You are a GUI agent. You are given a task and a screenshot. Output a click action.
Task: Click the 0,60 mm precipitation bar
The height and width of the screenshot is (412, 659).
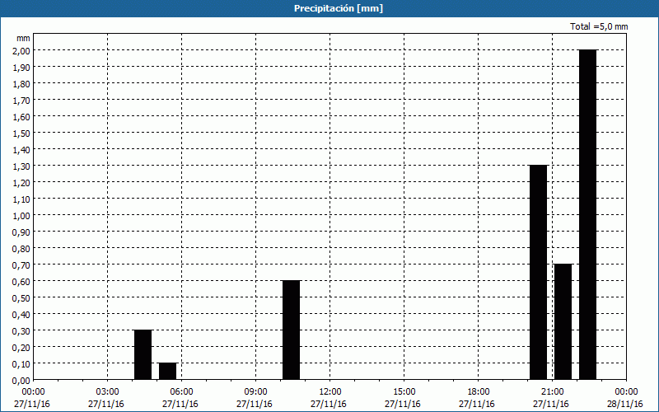pyautogui.click(x=292, y=330)
